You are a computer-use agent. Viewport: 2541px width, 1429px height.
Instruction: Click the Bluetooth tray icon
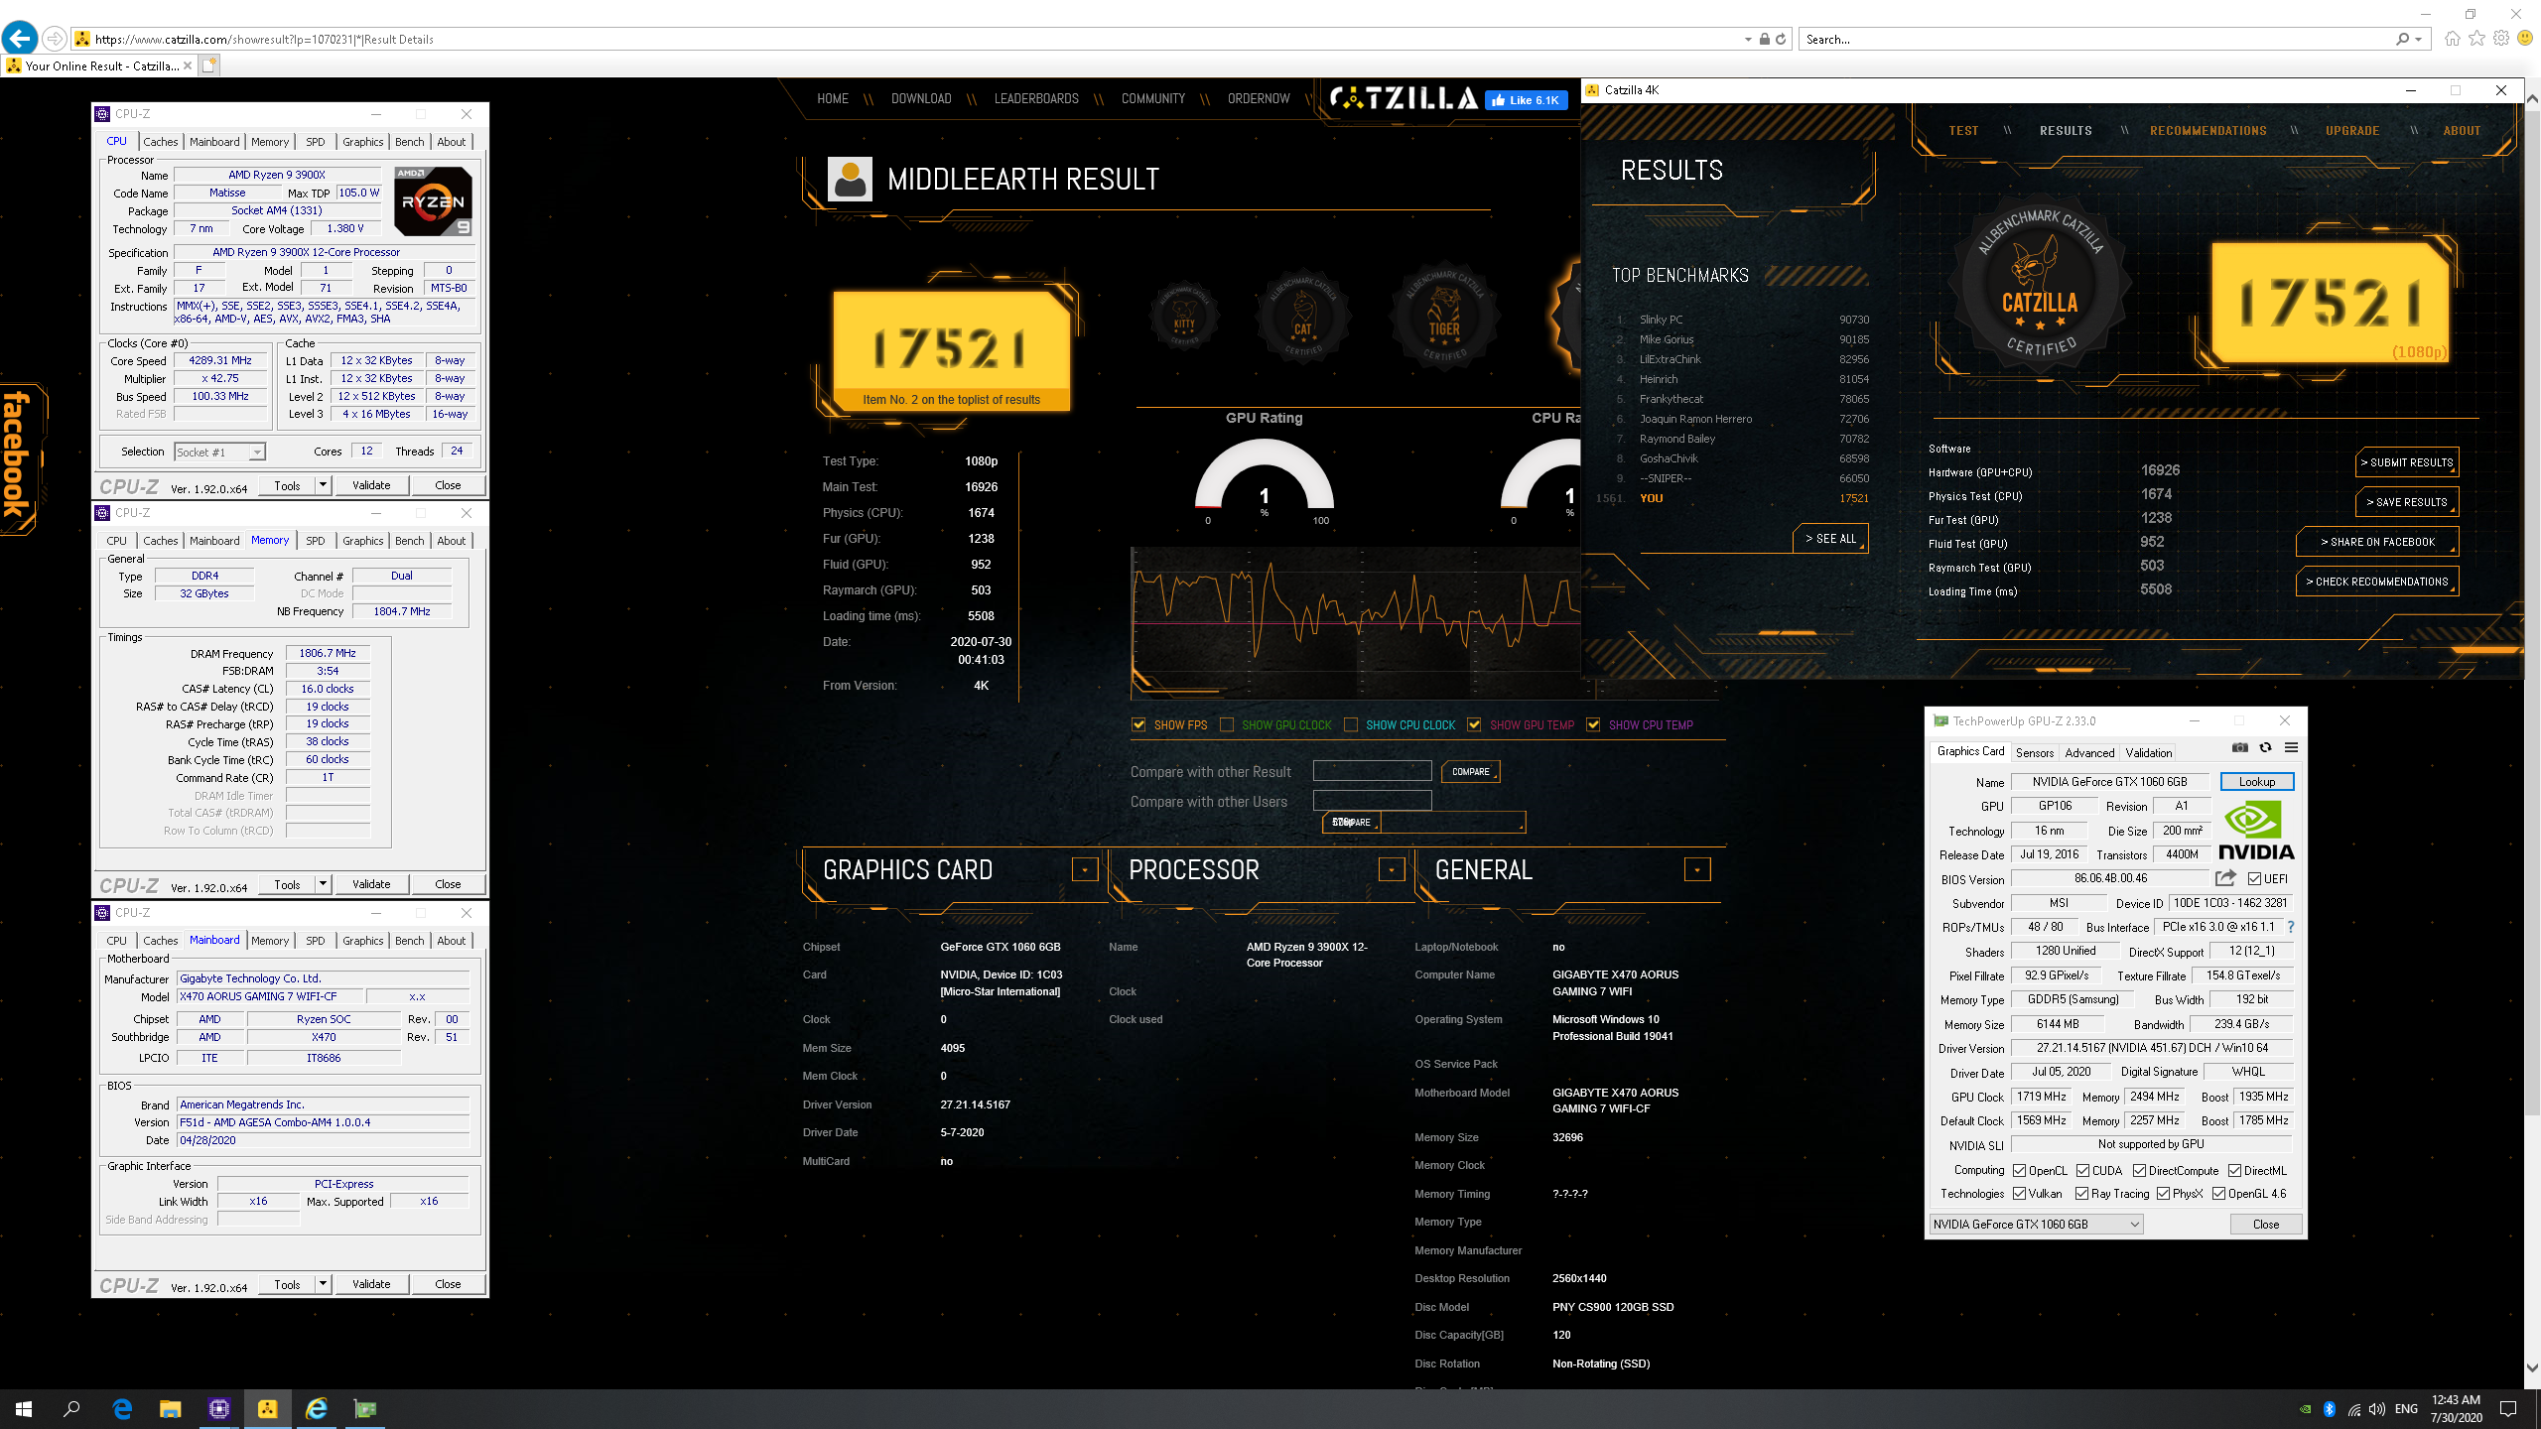pos(2330,1409)
